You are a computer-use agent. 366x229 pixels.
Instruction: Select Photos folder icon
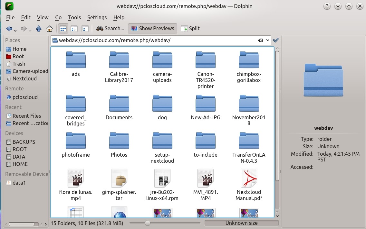[x=119, y=141]
